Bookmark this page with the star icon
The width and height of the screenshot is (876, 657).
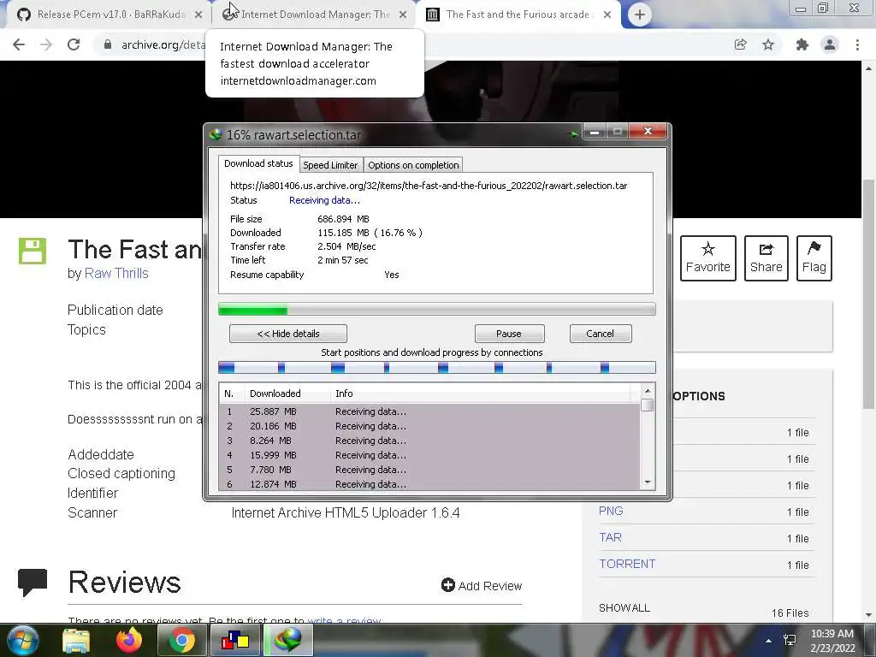[768, 44]
